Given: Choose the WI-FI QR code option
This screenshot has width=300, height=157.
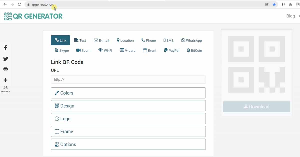Looking at the screenshot, I should point(105,50).
